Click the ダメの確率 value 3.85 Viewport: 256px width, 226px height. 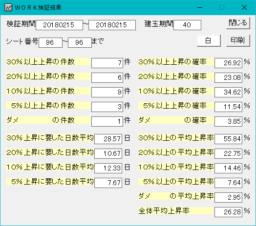coord(228,121)
